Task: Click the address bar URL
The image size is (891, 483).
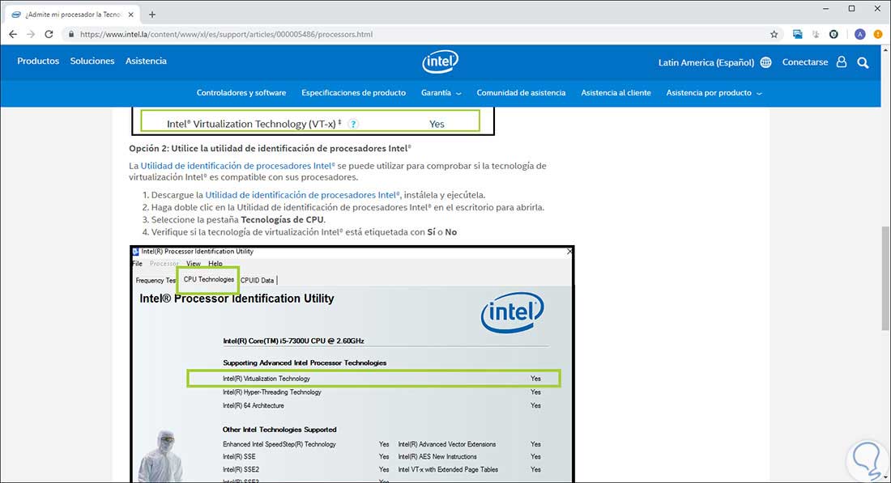Action: [226, 34]
